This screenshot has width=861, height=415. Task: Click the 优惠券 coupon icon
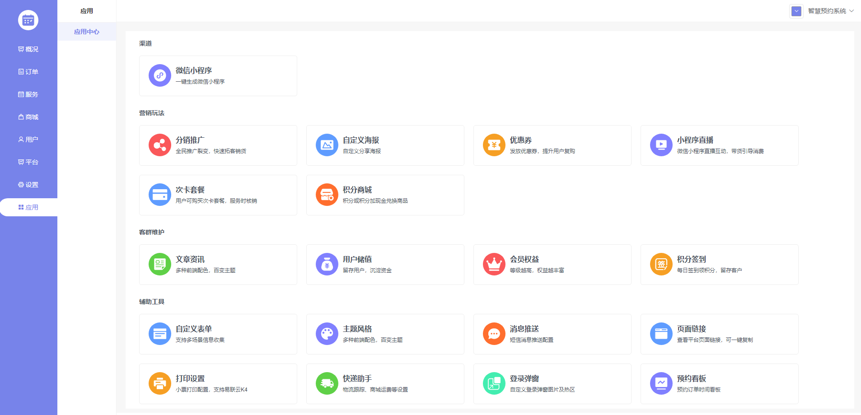pyautogui.click(x=494, y=145)
